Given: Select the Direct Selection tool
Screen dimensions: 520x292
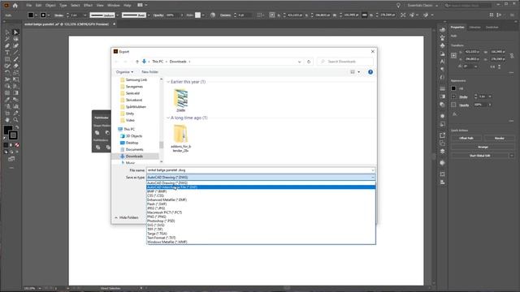Looking at the screenshot, I should 15,32.
